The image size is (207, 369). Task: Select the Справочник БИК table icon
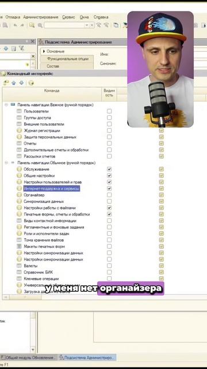(19, 272)
